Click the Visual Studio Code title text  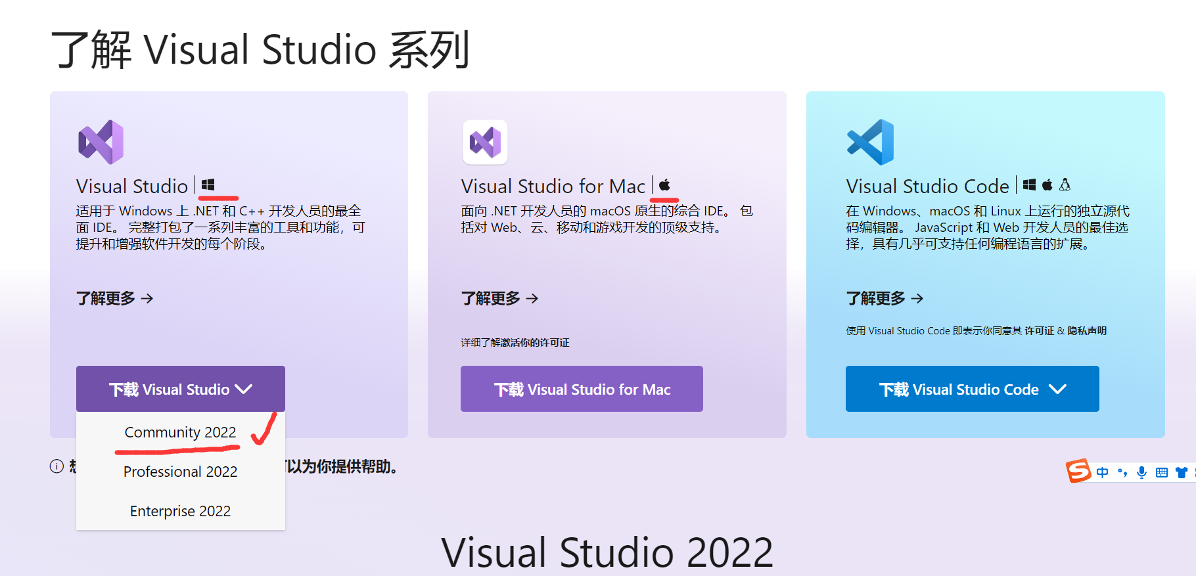pyautogui.click(x=928, y=186)
